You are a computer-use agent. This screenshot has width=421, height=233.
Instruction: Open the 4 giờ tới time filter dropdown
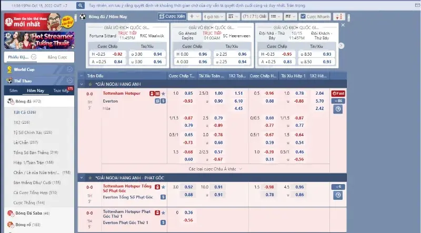[x=214, y=16]
